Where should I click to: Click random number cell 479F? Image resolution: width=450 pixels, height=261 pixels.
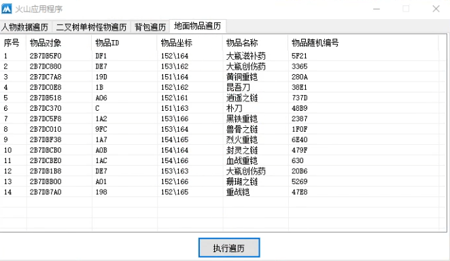coord(299,150)
